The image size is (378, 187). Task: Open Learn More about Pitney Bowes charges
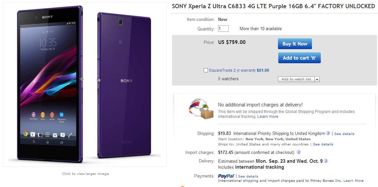click(353, 180)
